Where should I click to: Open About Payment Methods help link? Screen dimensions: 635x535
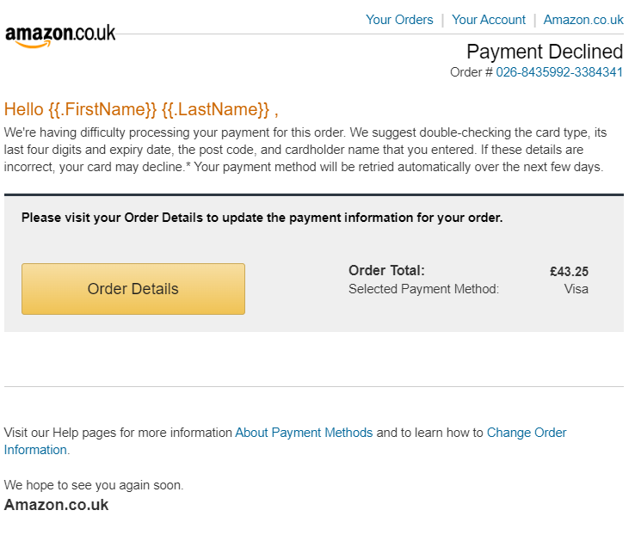coord(304,433)
